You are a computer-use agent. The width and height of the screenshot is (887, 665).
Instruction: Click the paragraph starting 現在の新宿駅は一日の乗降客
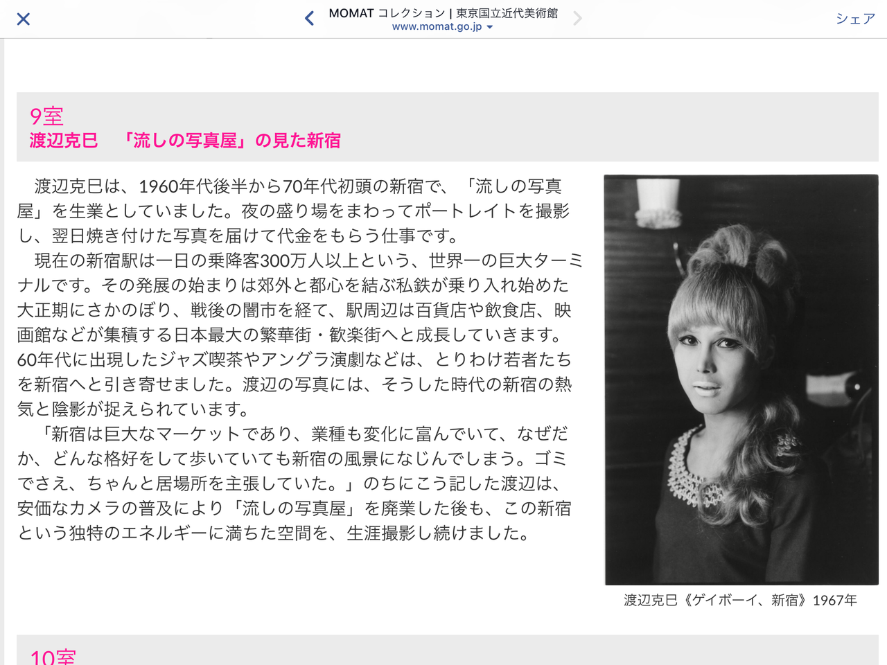click(301, 335)
